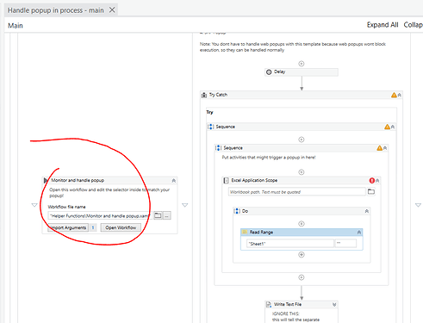This screenshot has width=423, height=323.
Task: Click the plus icon below Read Range activity
Action: pyautogui.click(x=302, y=255)
